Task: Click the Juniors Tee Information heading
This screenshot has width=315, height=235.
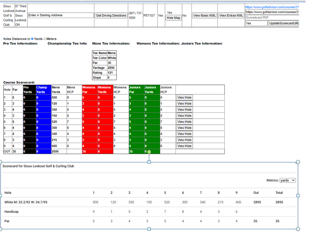Action: click(x=202, y=43)
